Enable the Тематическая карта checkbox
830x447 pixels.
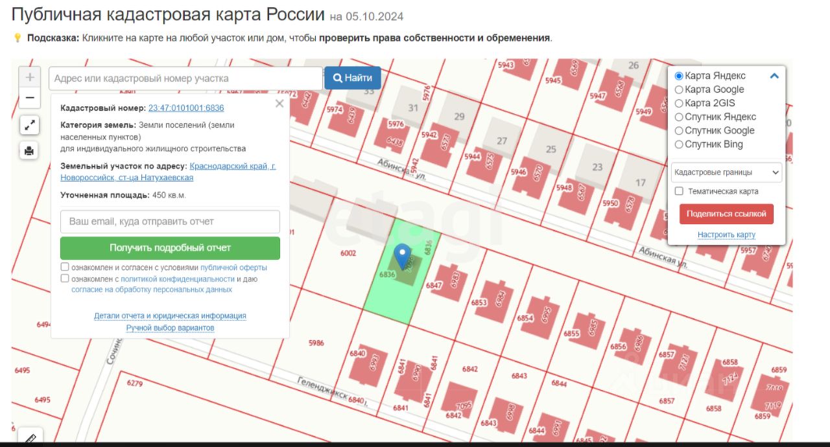click(x=679, y=191)
